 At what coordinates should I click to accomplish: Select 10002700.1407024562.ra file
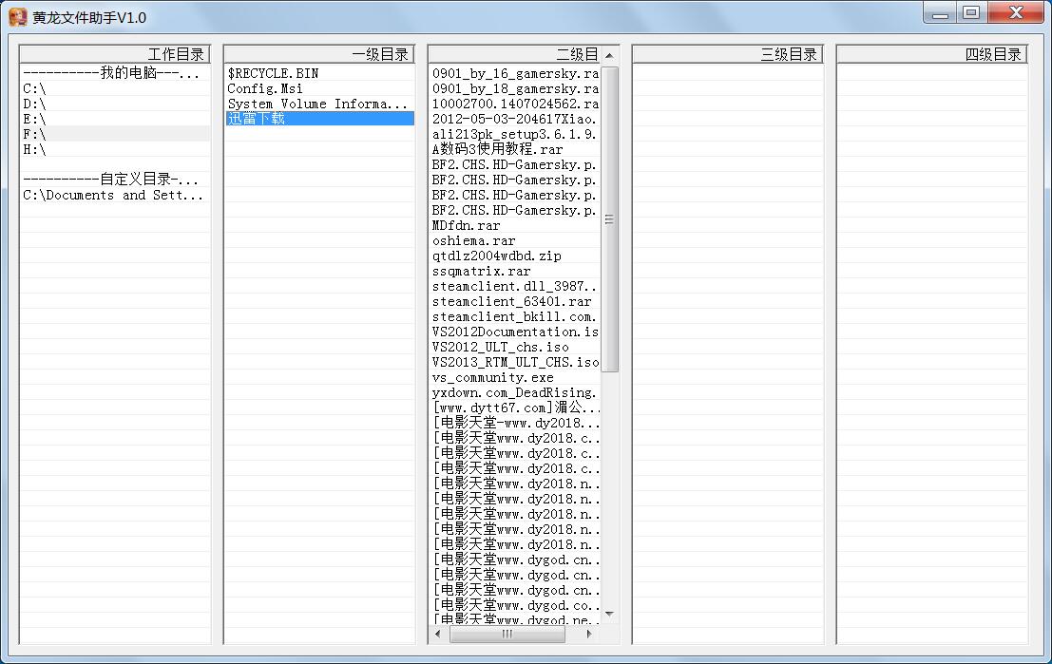click(514, 104)
